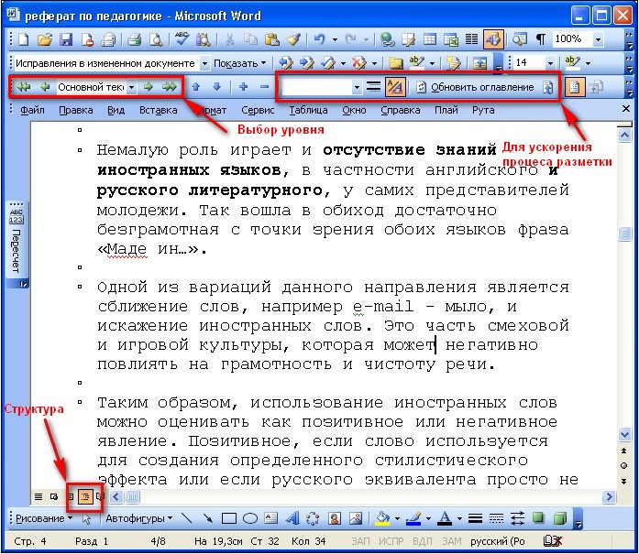This screenshot has height=554, width=639.
Task: Promote outline level left arrow
Action: (x=45, y=87)
